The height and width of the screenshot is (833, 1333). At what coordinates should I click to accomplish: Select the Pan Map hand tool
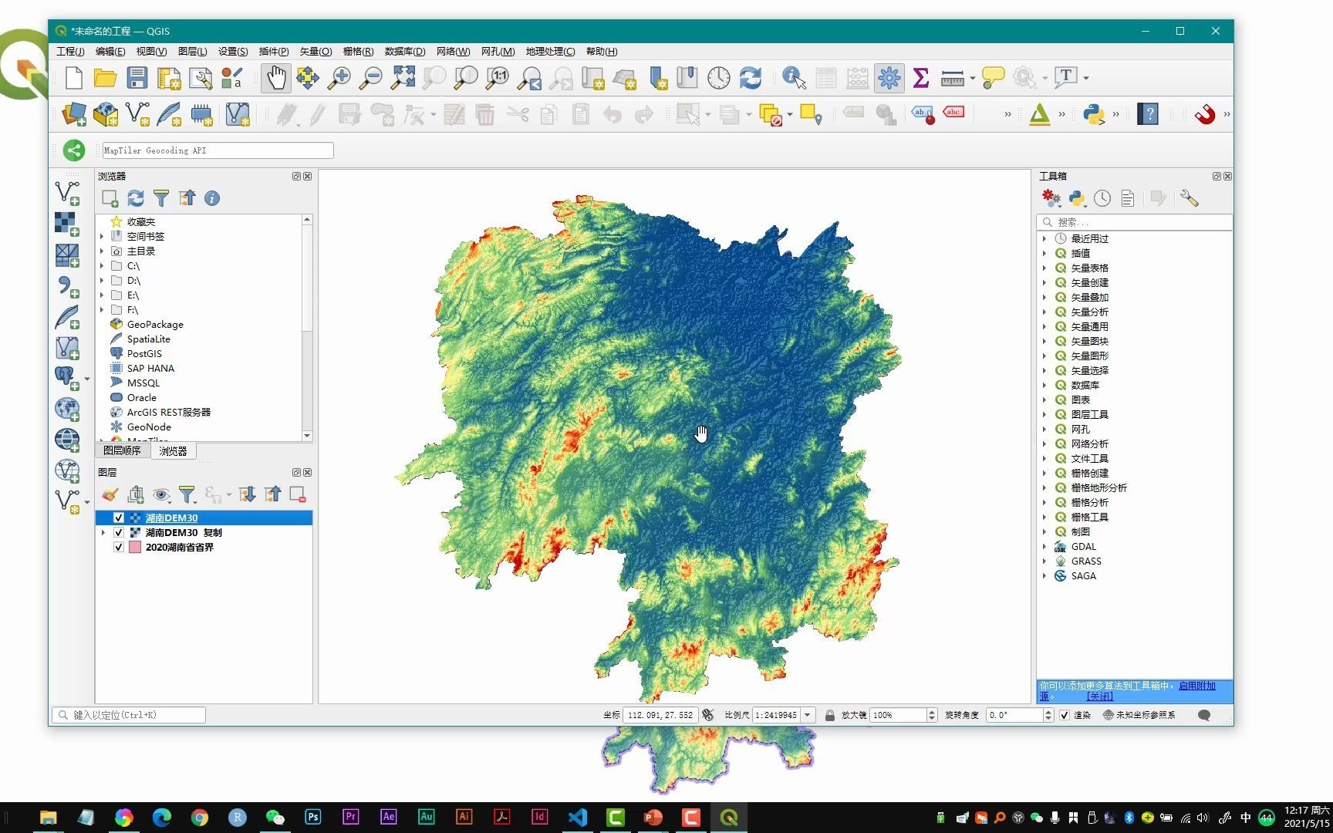tap(275, 77)
